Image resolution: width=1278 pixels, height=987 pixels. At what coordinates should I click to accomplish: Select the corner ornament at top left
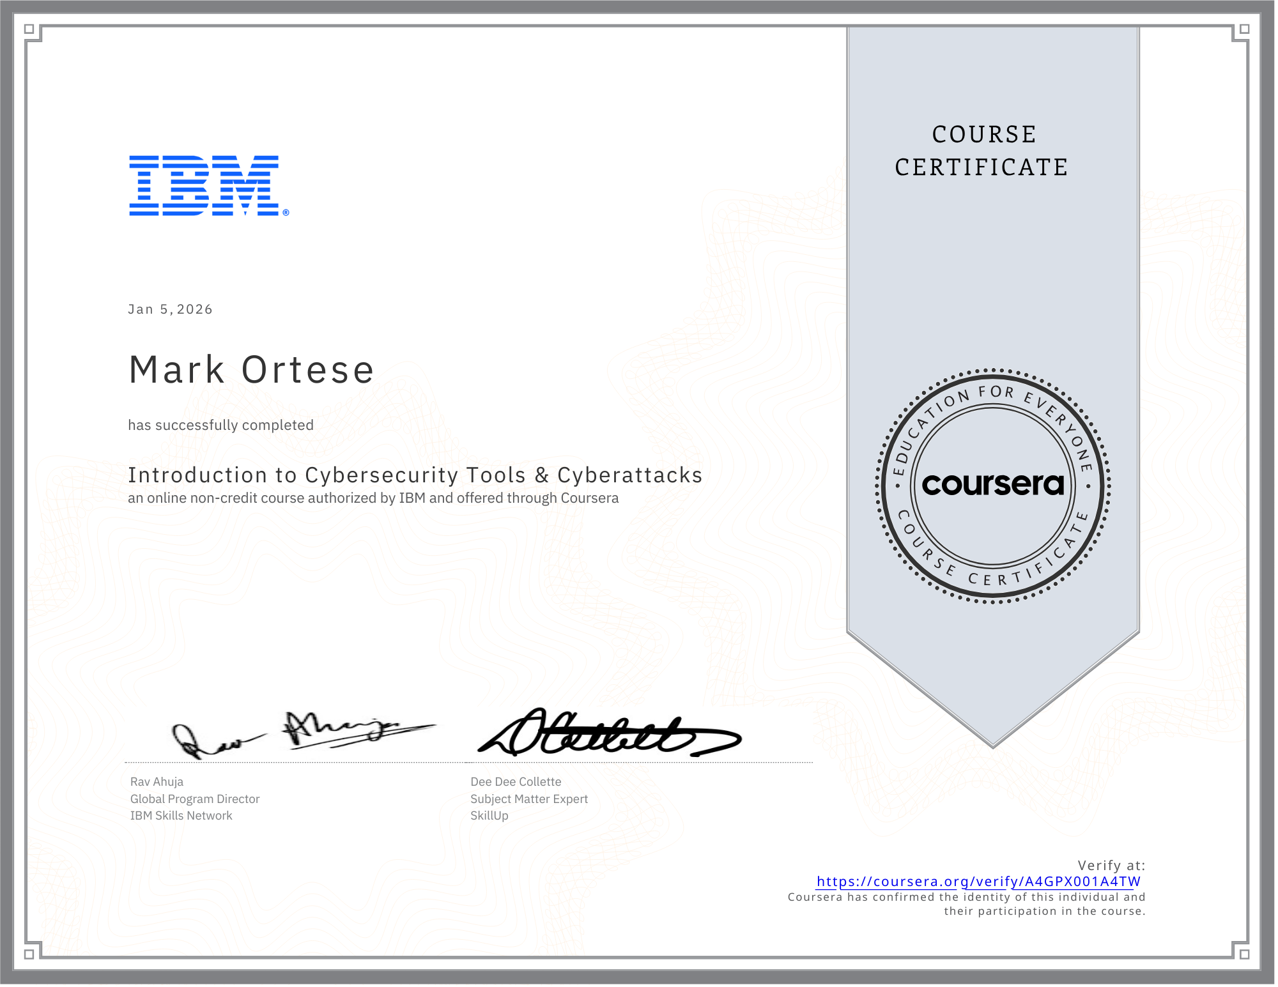click(31, 31)
